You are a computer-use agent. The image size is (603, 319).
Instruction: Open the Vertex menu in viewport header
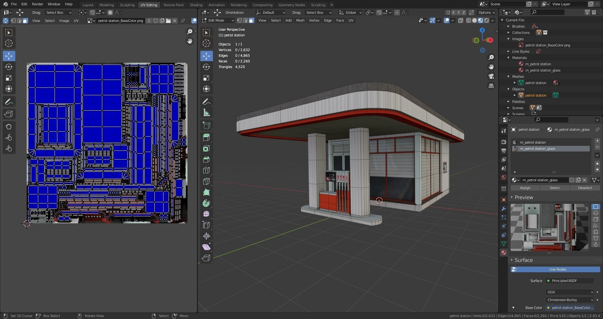pos(314,20)
